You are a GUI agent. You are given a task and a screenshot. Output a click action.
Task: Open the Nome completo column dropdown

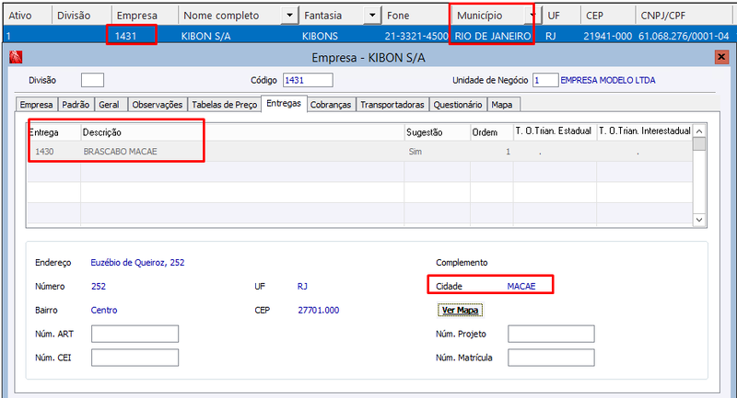289,16
